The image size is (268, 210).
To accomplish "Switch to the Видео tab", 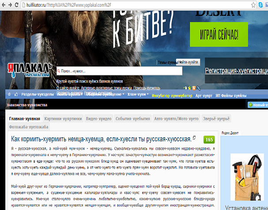I will (x=98, y=119).
